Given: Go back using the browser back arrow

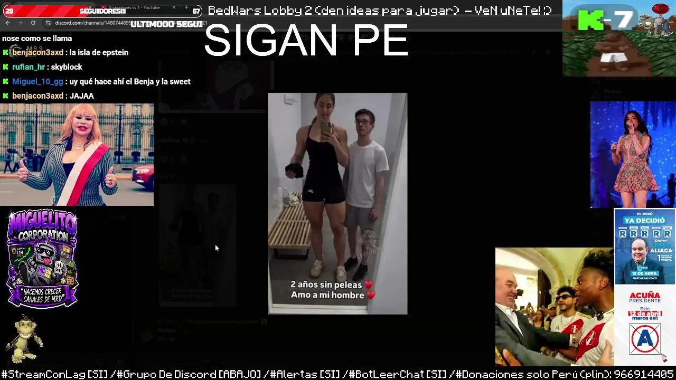Looking at the screenshot, I should coord(8,23).
